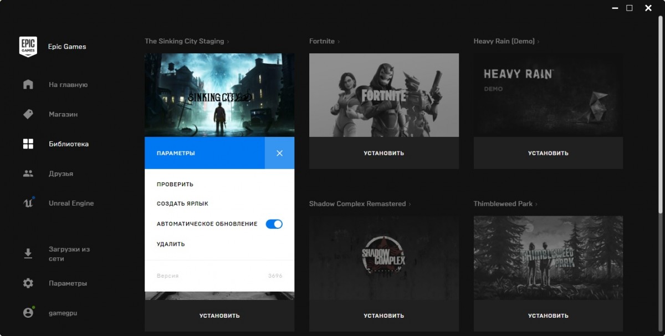This screenshot has height=336, width=665.
Task: Click Установить under Fortnite
Action: (384, 153)
